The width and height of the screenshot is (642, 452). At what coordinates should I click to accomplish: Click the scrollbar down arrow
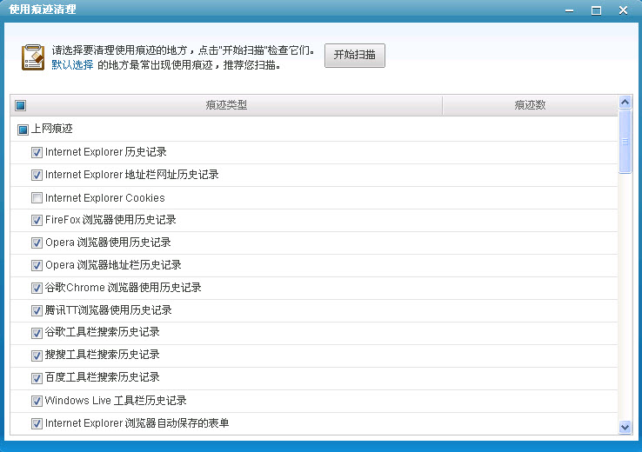[x=625, y=427]
